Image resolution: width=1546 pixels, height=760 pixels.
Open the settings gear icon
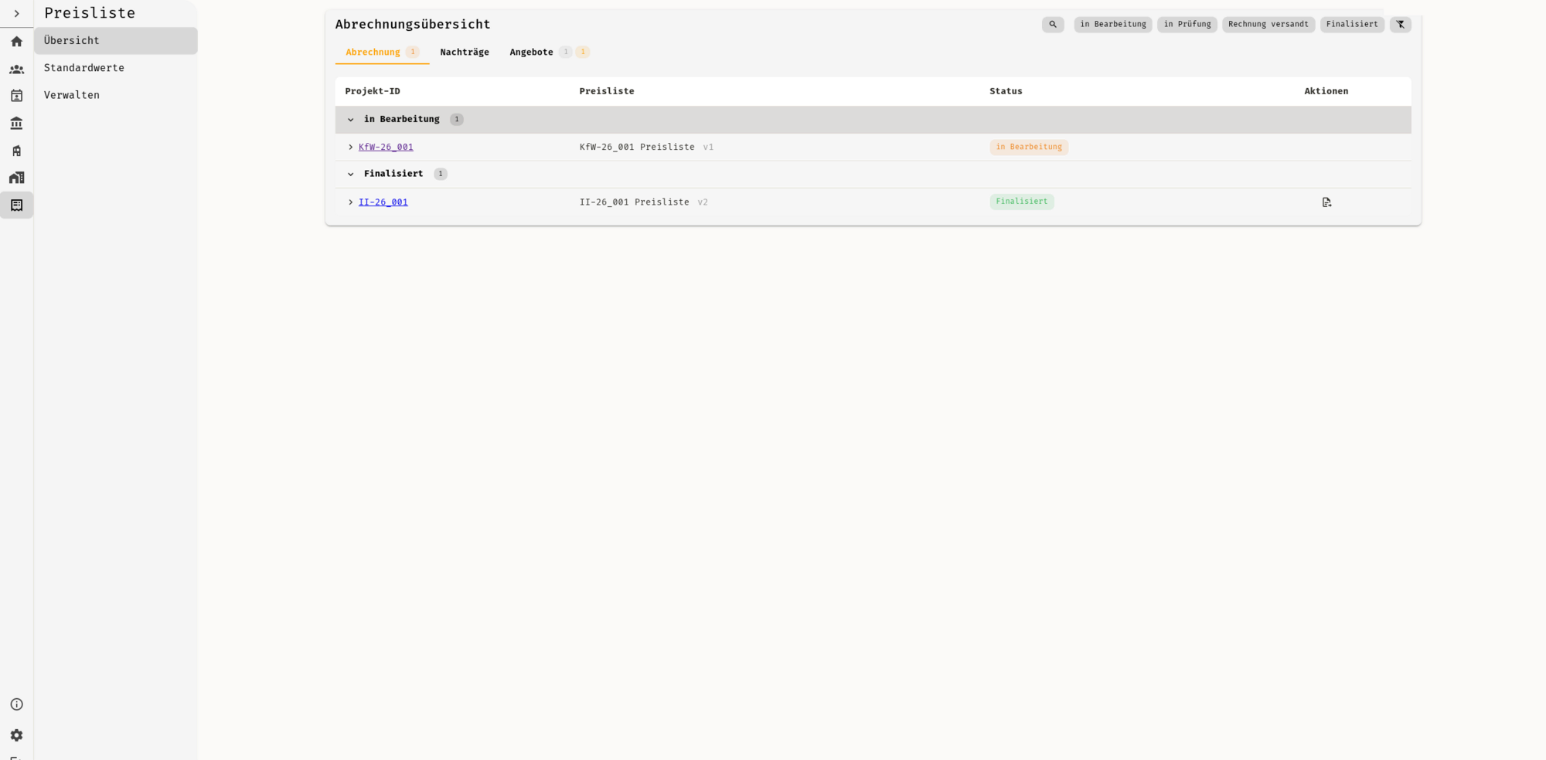click(16, 735)
